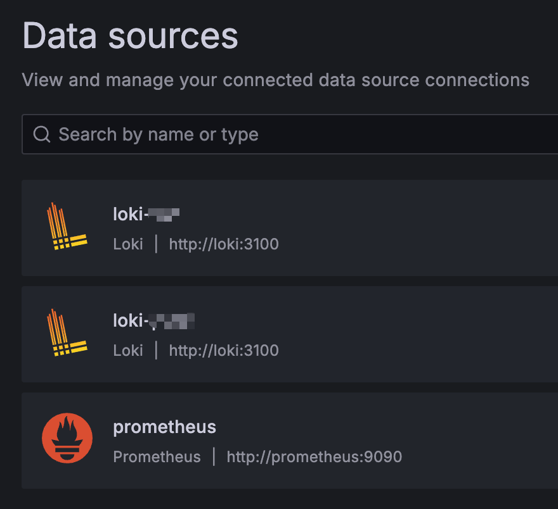Click the divider bar in the Prometheus row
558x509 pixels.
(214, 456)
